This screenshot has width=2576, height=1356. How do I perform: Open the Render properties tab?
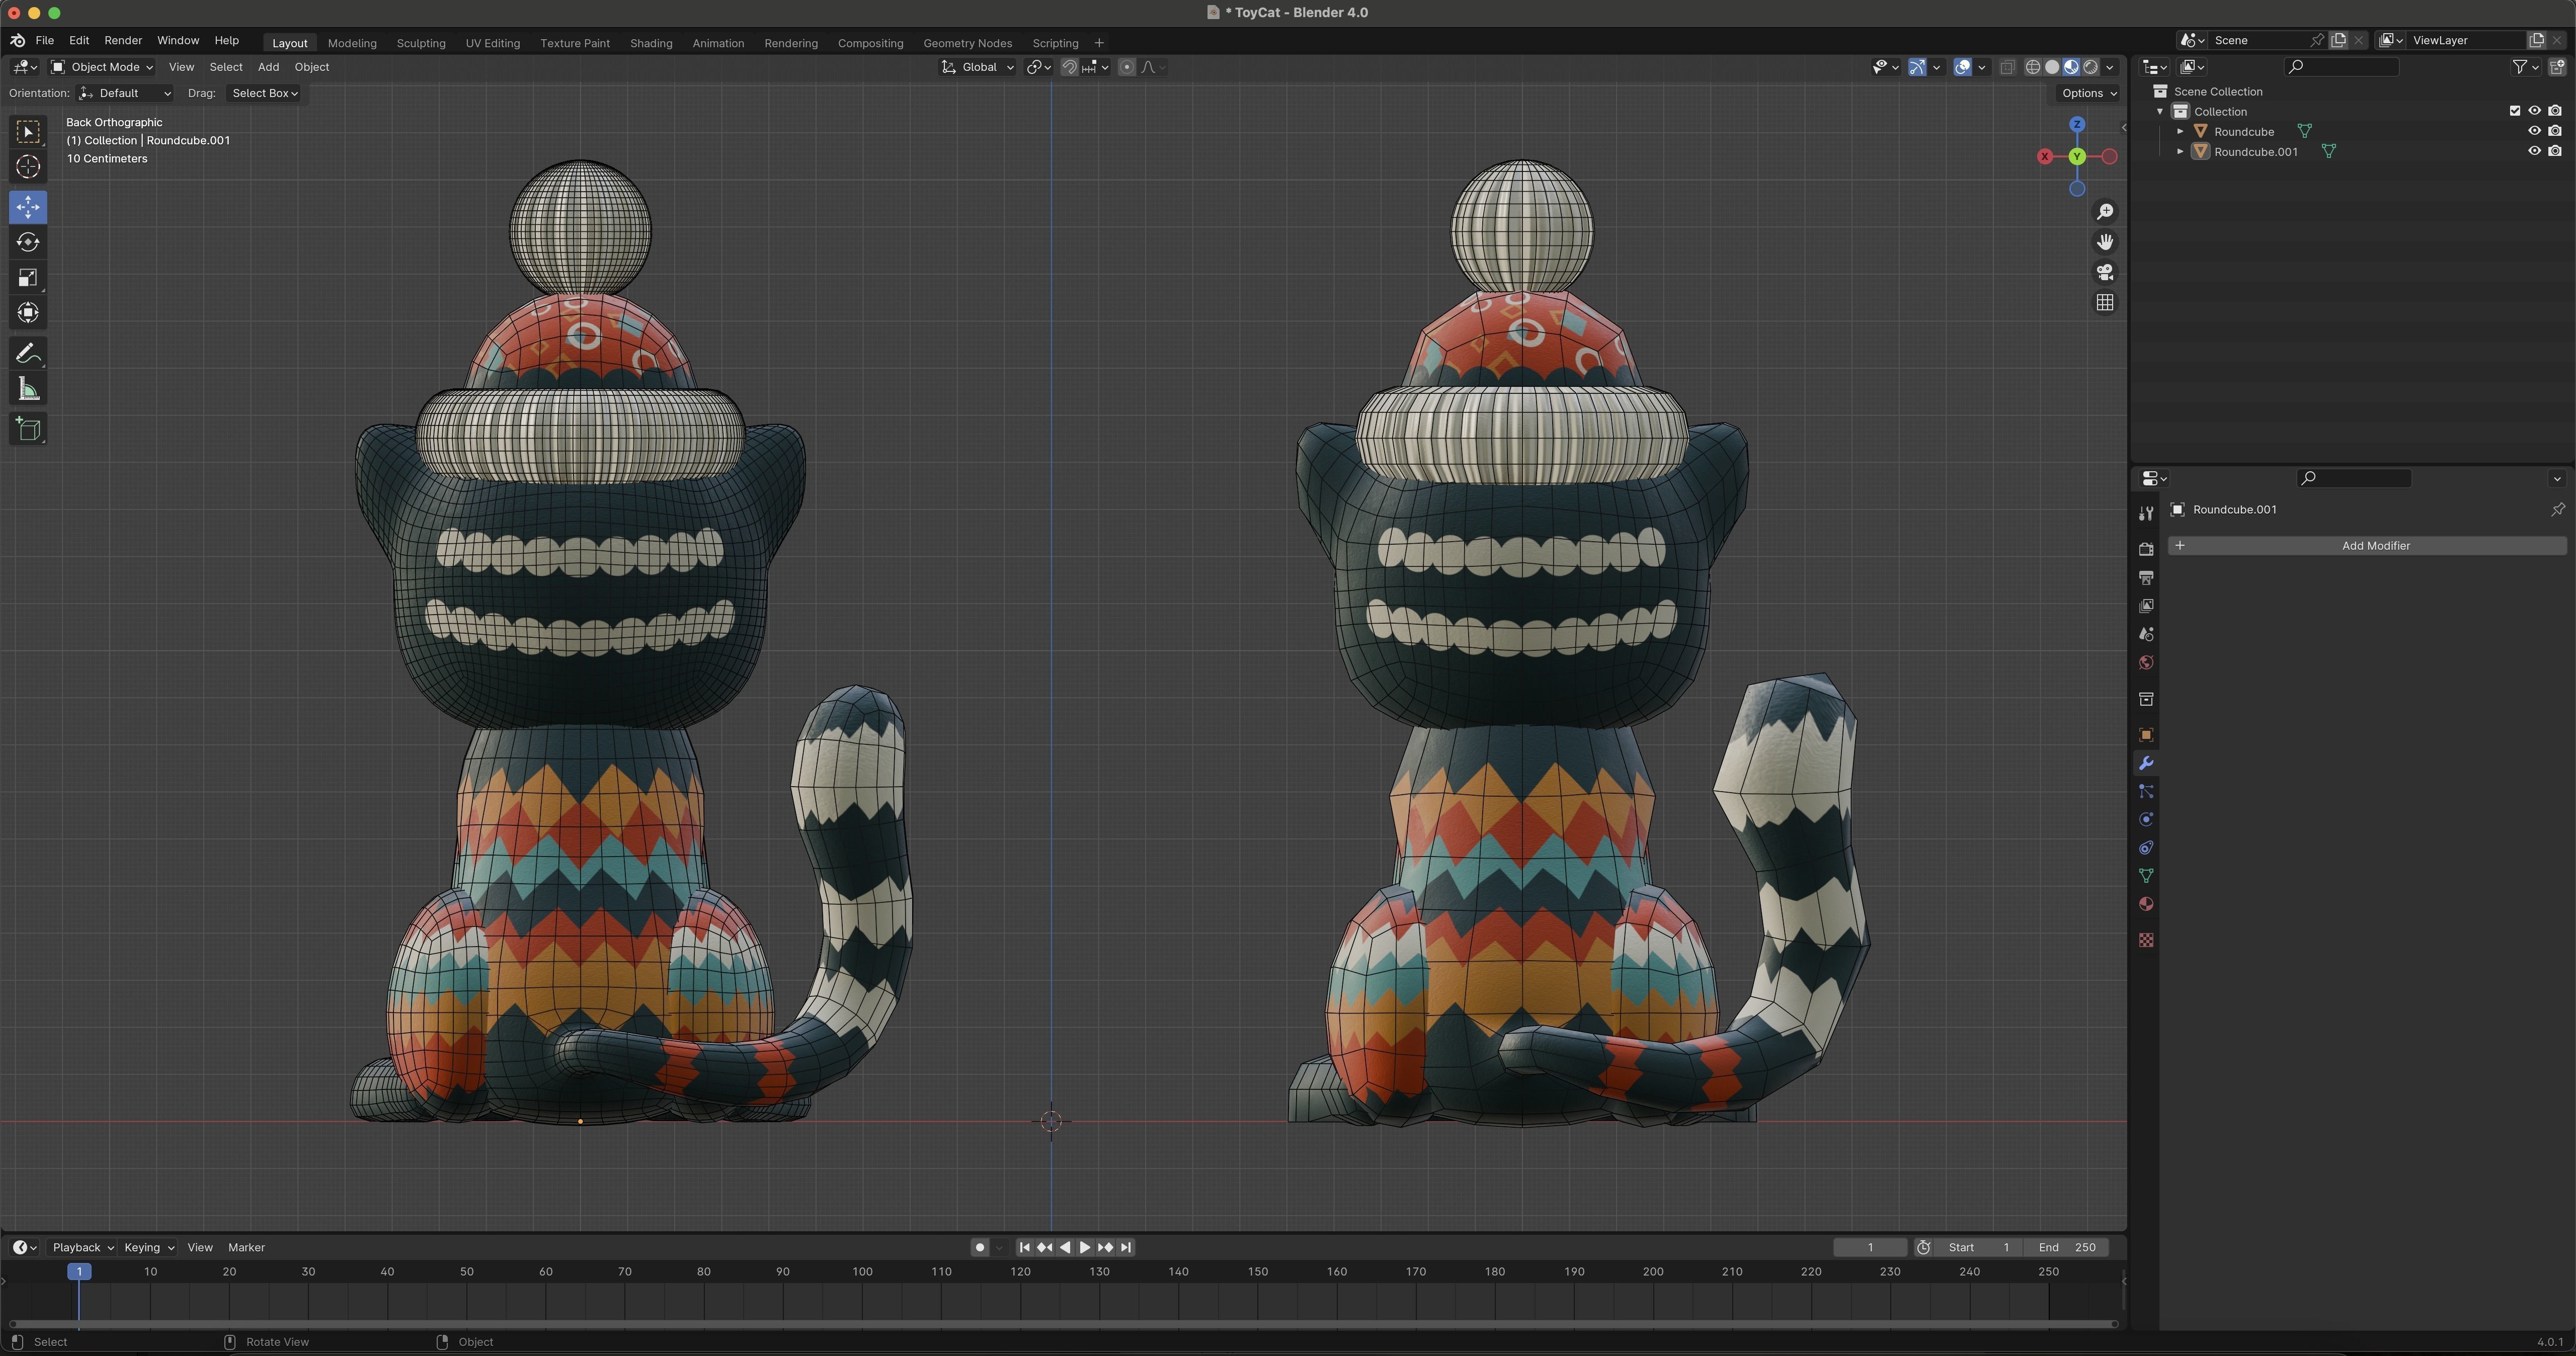click(x=2146, y=549)
